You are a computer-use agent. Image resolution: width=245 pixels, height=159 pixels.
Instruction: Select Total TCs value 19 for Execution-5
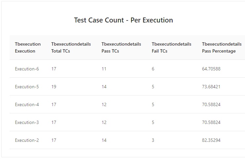[x=54, y=87]
